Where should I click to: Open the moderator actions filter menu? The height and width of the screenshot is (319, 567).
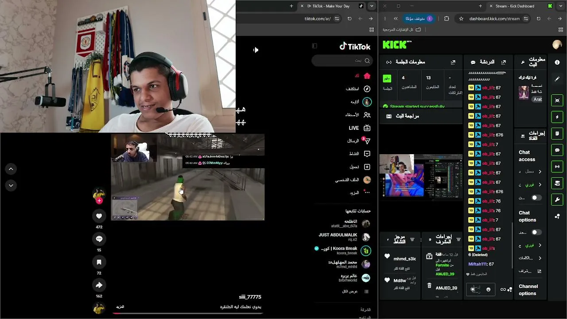(x=458, y=240)
